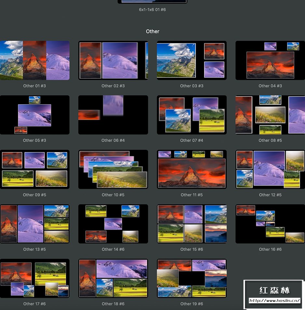
Task: Select the Other 16 #6 diagonal layout
Action: pyautogui.click(x=270, y=224)
